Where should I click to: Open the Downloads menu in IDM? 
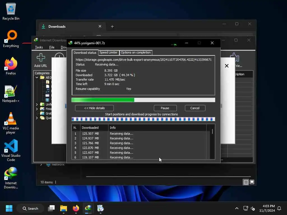click(63, 47)
